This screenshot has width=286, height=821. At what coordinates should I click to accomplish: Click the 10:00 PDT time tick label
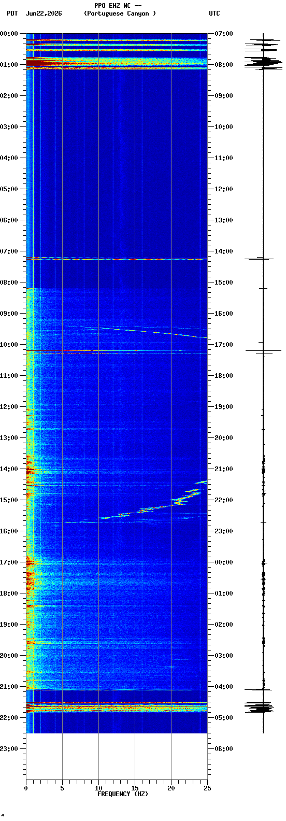pos(9,345)
